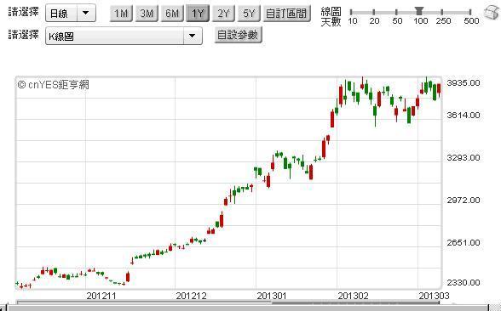Click the 250 tick label on day slider

(443, 21)
